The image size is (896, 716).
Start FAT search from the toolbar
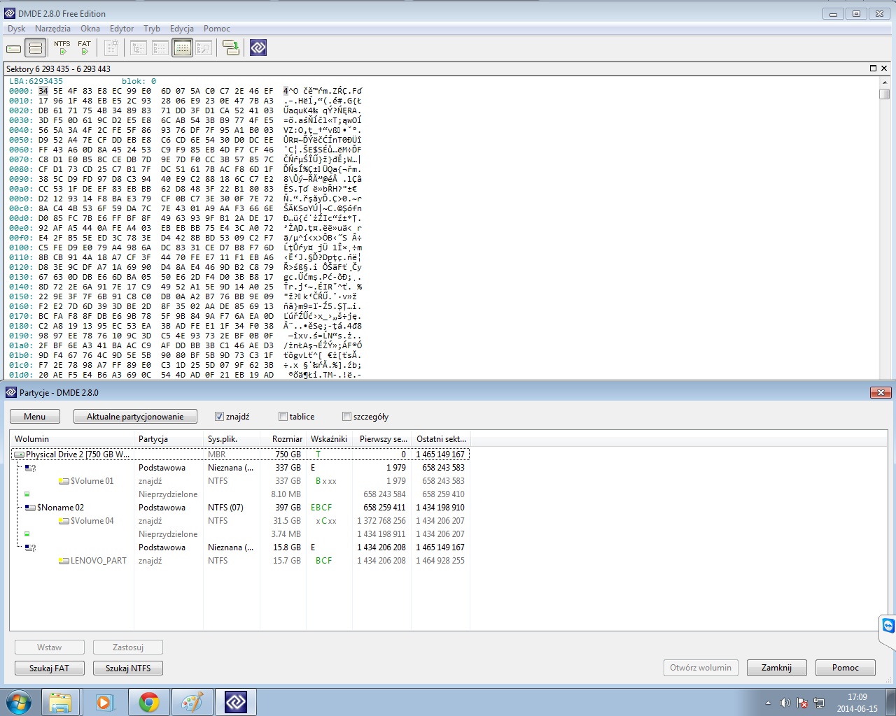(x=85, y=48)
